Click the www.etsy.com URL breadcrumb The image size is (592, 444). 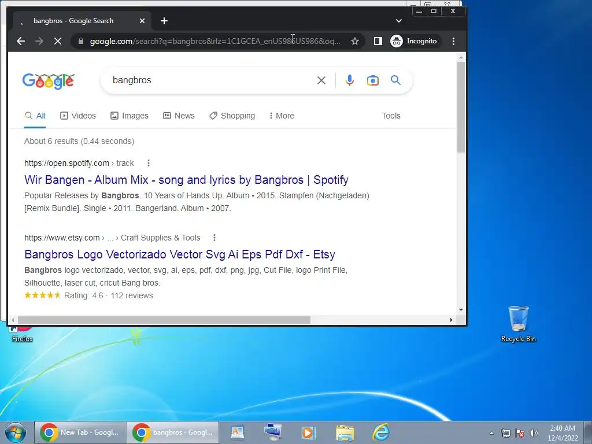coord(112,238)
